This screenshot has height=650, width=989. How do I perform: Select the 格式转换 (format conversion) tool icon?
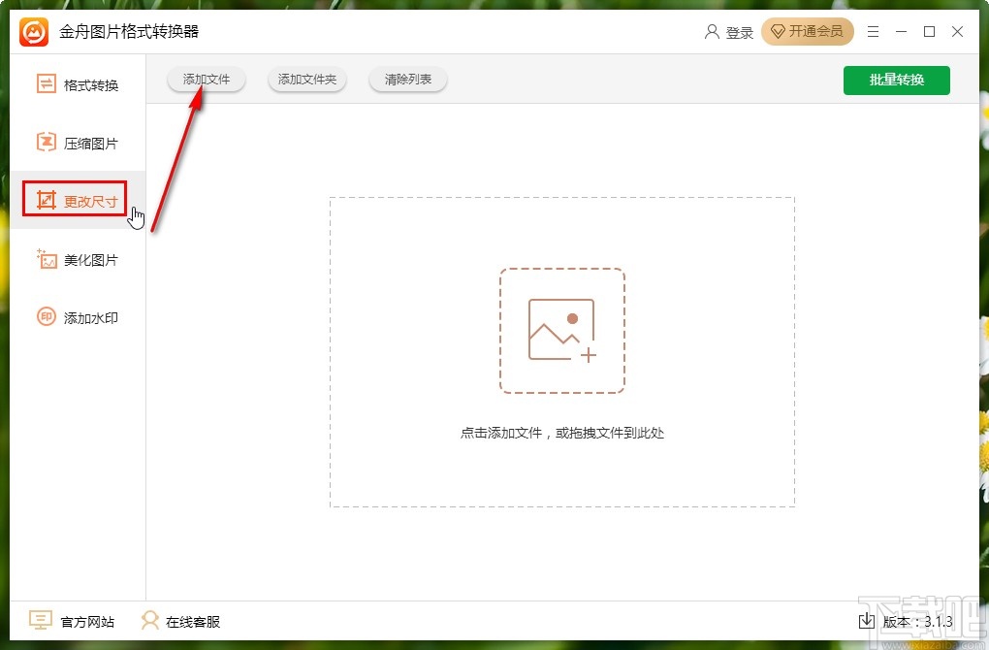click(45, 84)
